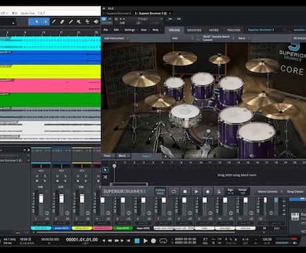Click the Sign. 4/4 time signature field
306x253 pixels.
coord(231,192)
